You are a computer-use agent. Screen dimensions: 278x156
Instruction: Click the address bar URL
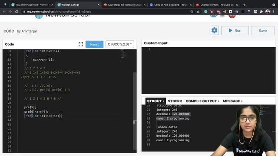coord(59,12)
